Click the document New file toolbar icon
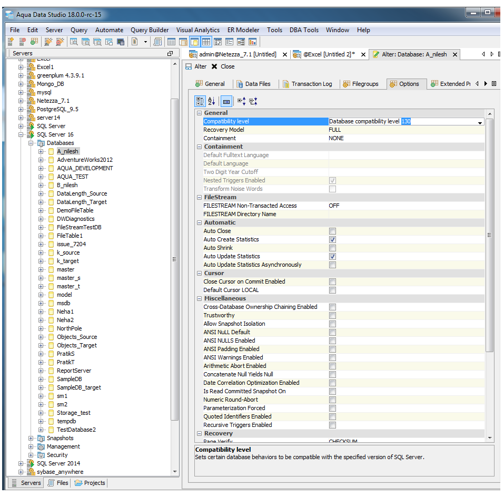Screen dimensions: 504x496 pos(135,42)
